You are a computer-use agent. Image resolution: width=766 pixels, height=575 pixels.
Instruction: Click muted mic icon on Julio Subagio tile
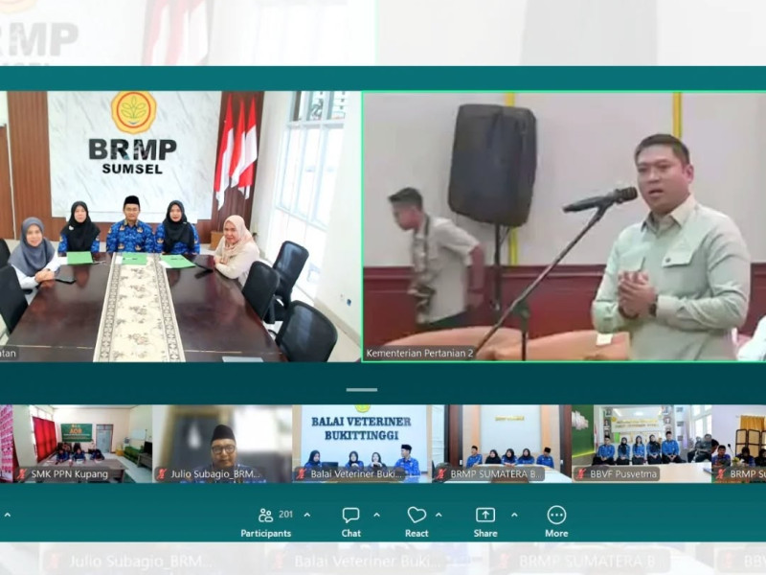tap(161, 473)
